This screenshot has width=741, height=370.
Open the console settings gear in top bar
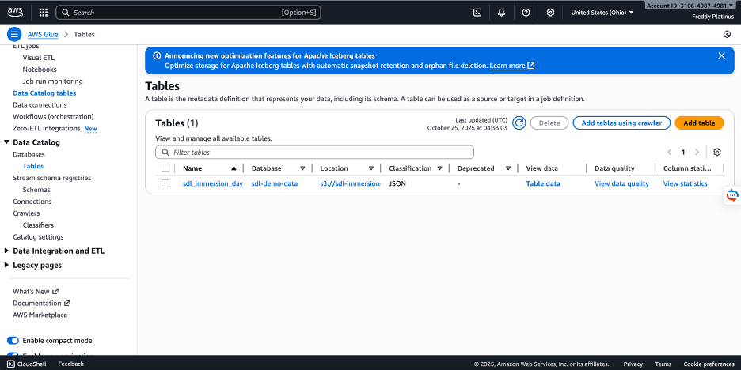550,13
